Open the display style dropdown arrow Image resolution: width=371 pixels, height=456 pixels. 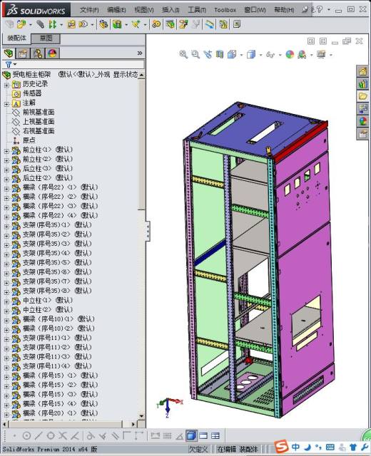pyautogui.click(x=260, y=55)
